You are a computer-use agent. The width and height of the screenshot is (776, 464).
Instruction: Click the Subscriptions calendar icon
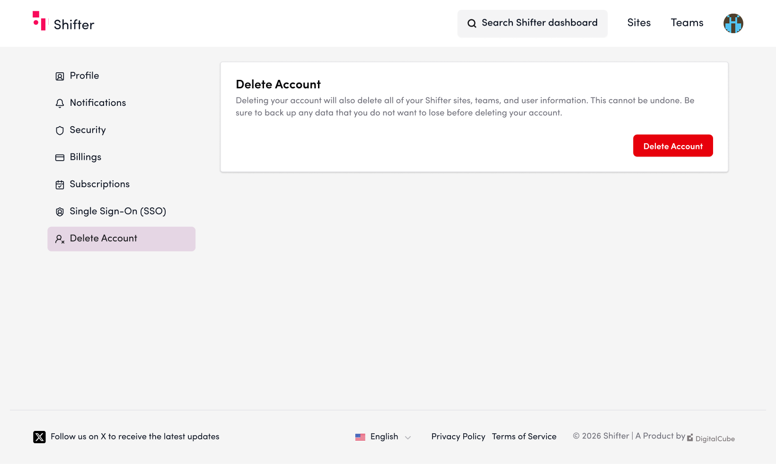[60, 185]
